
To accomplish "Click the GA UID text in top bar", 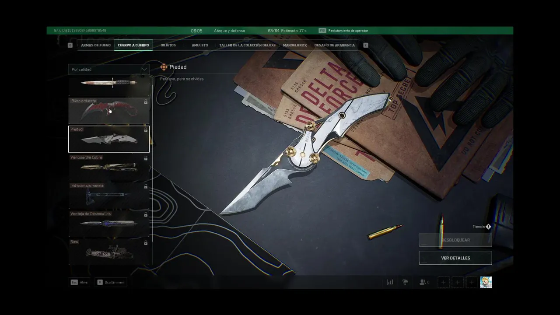I will coord(80,31).
